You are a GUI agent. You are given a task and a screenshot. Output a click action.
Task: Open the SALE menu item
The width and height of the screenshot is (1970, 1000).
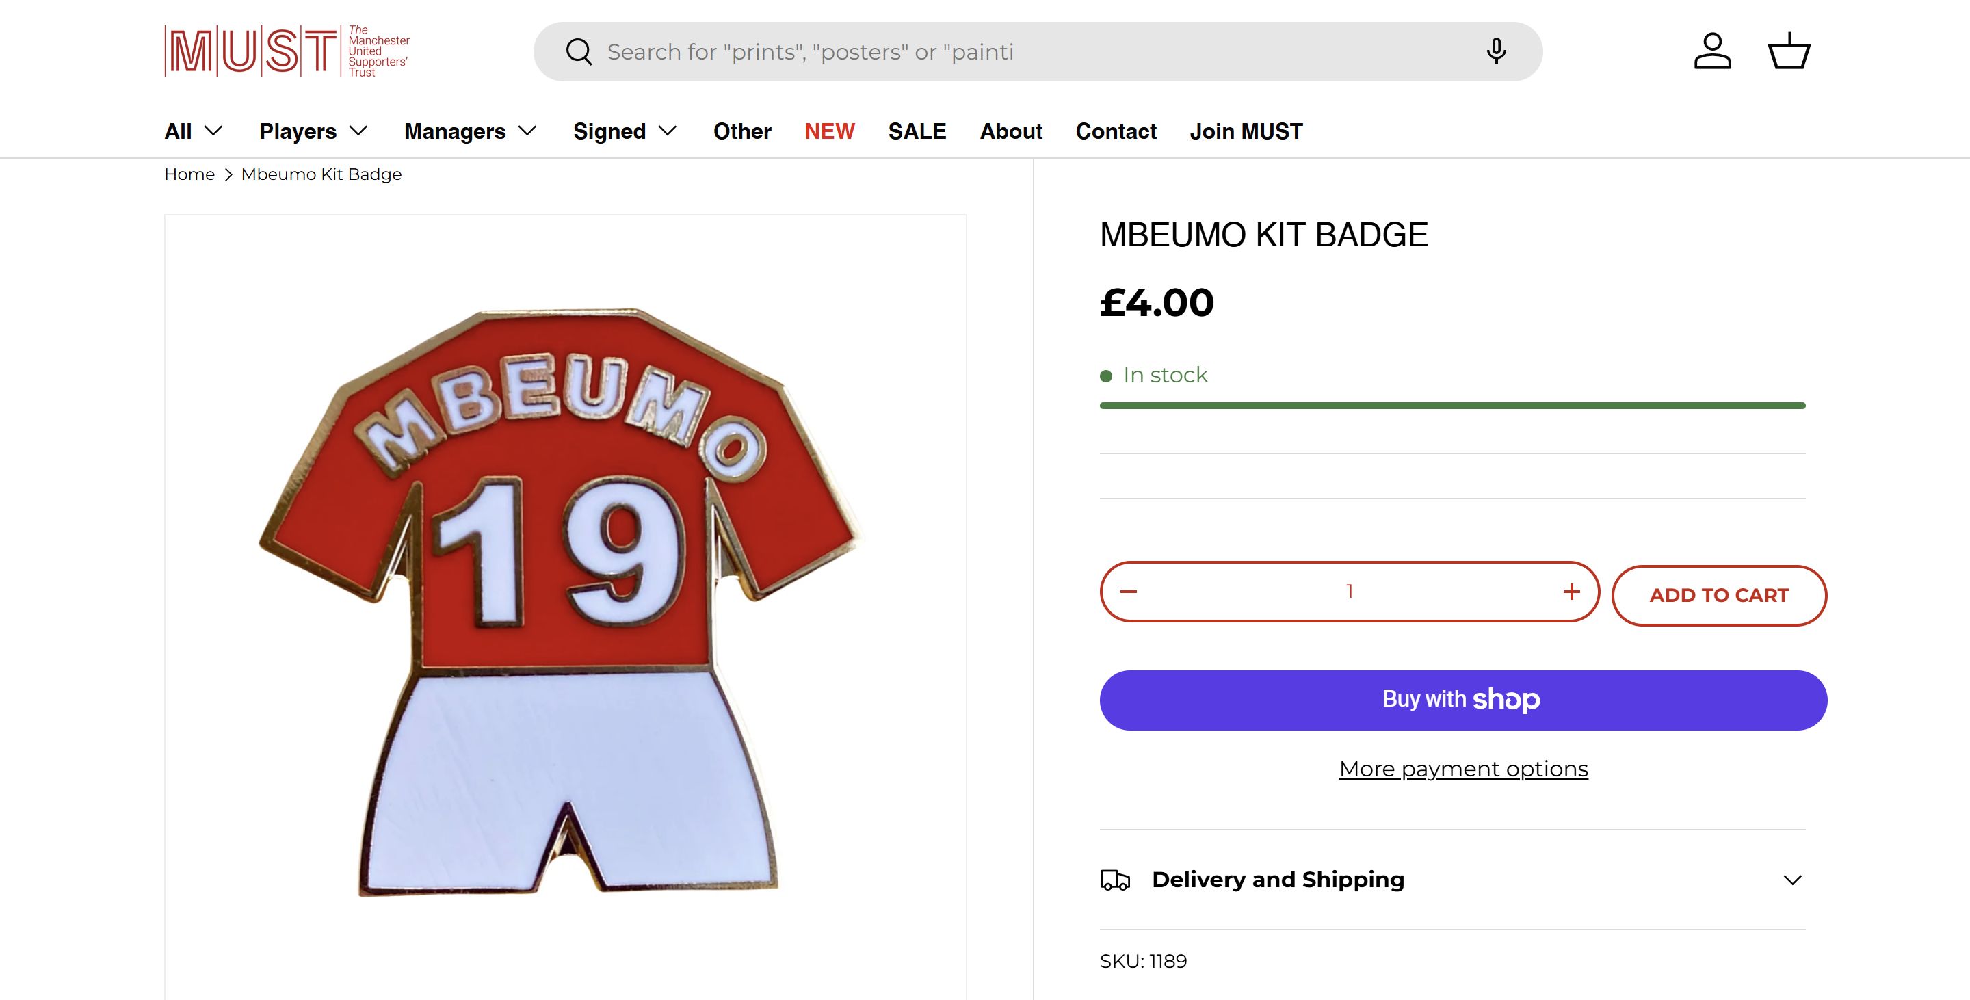(917, 131)
